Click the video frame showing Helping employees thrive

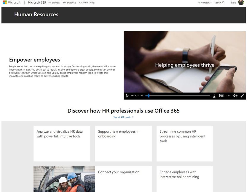[x=185, y=62]
